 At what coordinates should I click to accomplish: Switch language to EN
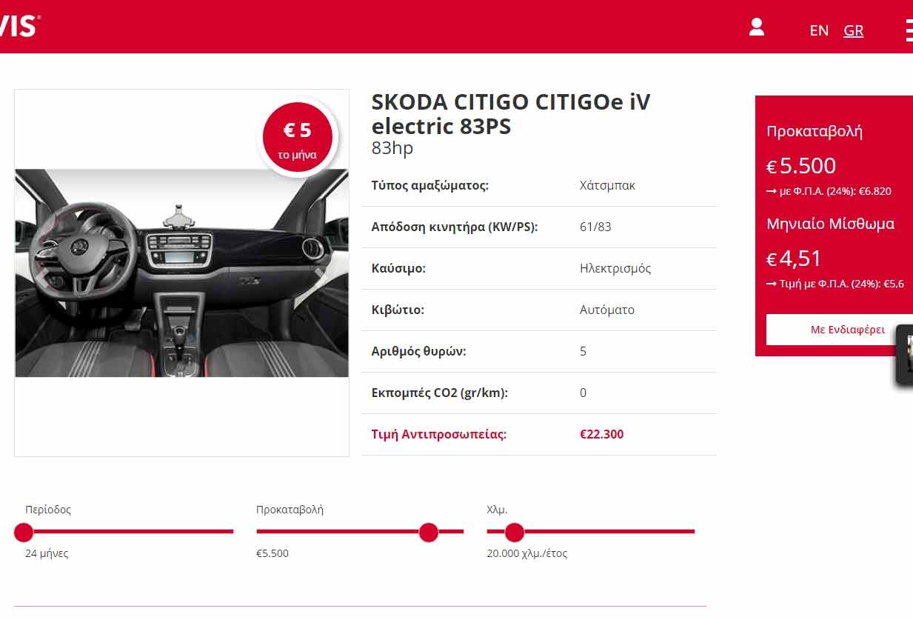point(819,30)
